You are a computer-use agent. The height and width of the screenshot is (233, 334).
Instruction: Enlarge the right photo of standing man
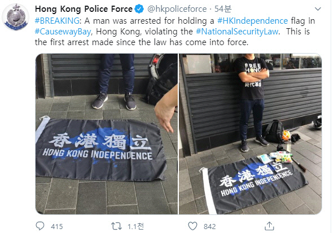tap(250, 134)
